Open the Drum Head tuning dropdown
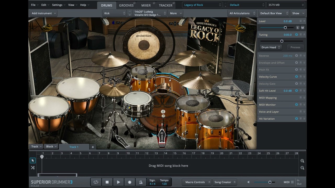This screenshot has height=188, width=335. click(x=271, y=47)
